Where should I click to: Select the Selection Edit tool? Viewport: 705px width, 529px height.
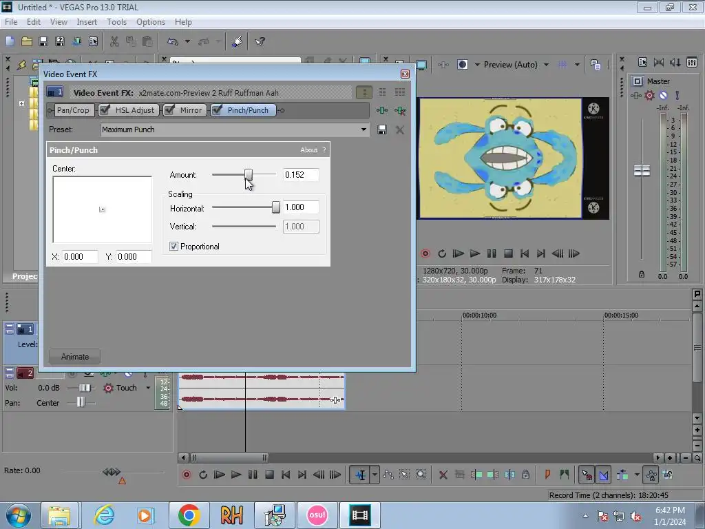[404, 475]
